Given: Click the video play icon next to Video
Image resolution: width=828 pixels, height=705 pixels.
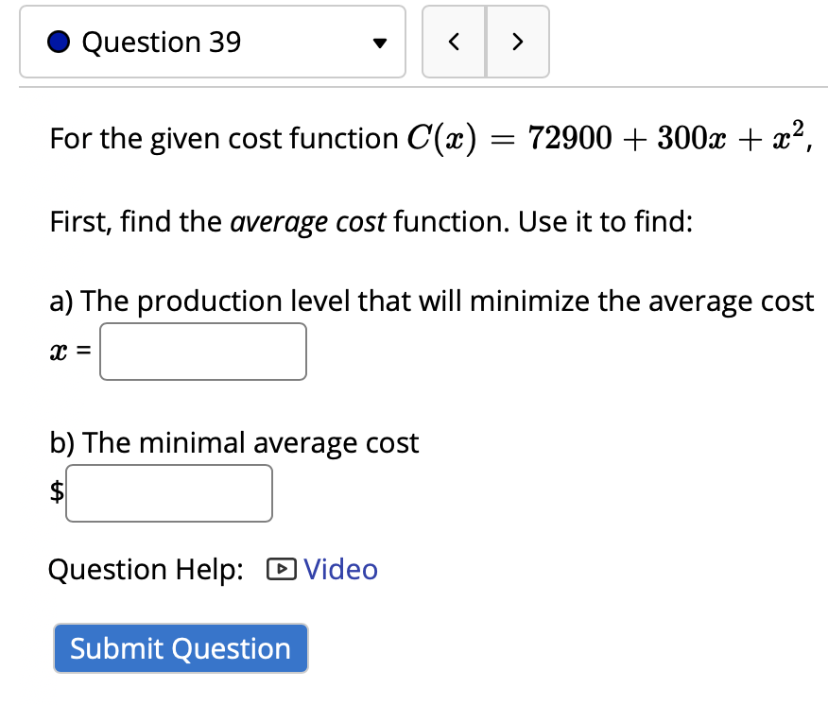Looking at the screenshot, I should click(x=283, y=569).
